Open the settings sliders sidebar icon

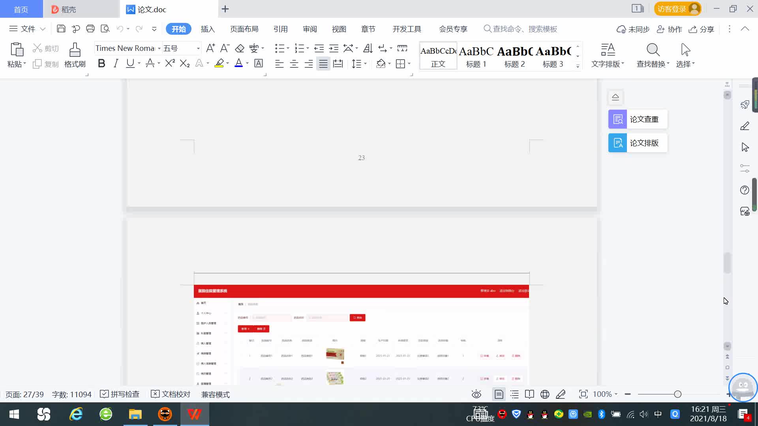click(745, 168)
